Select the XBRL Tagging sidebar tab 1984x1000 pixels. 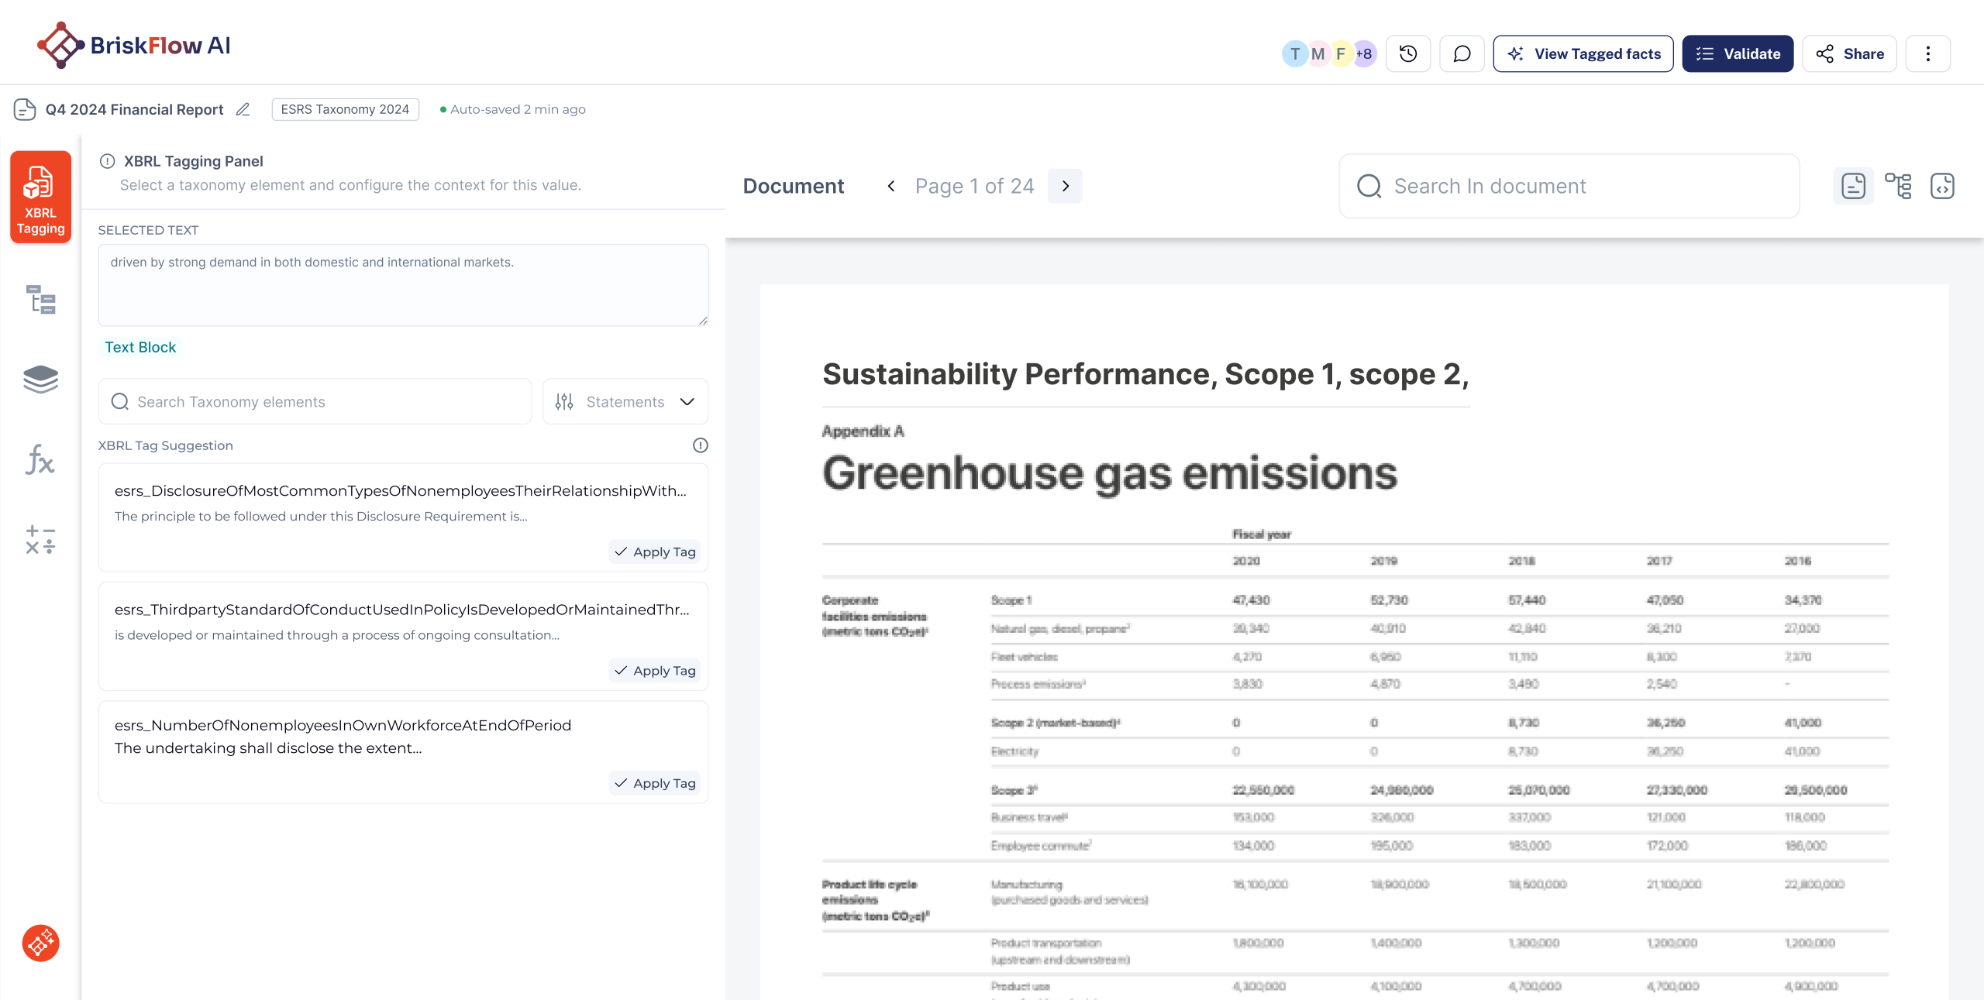click(40, 198)
